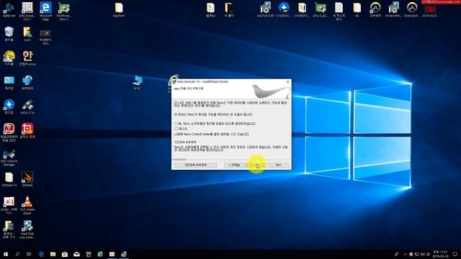461x259 pixels.
Task: Select the Yes radio option in Nero wizard
Action: click(x=176, y=124)
